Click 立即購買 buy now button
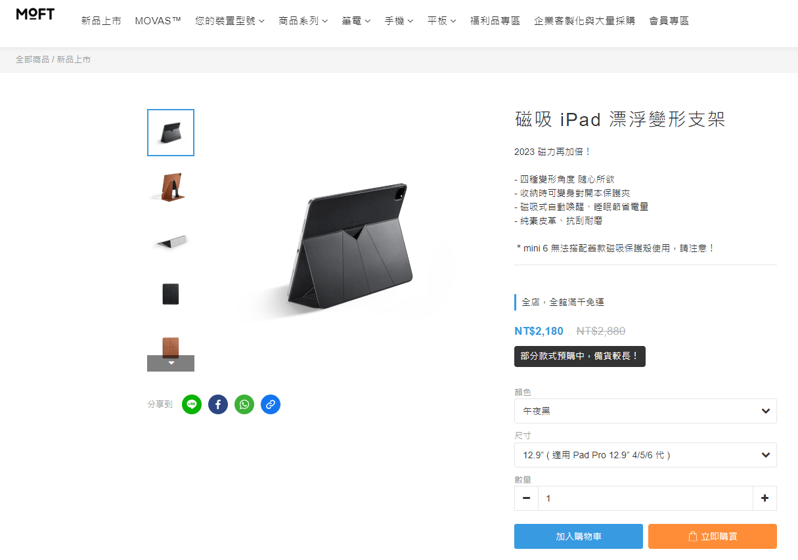Screen dimensions: 798x560 713,536
